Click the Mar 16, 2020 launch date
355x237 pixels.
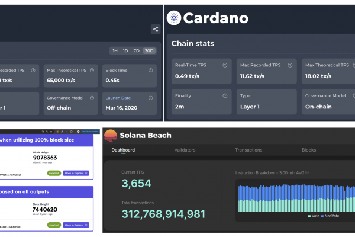pyautogui.click(x=121, y=108)
